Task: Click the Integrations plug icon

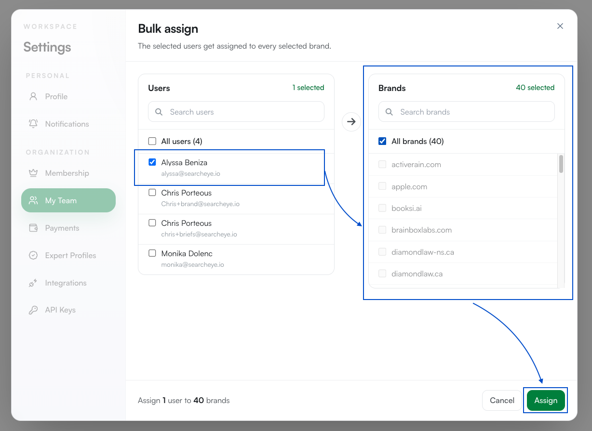Action: (33, 283)
